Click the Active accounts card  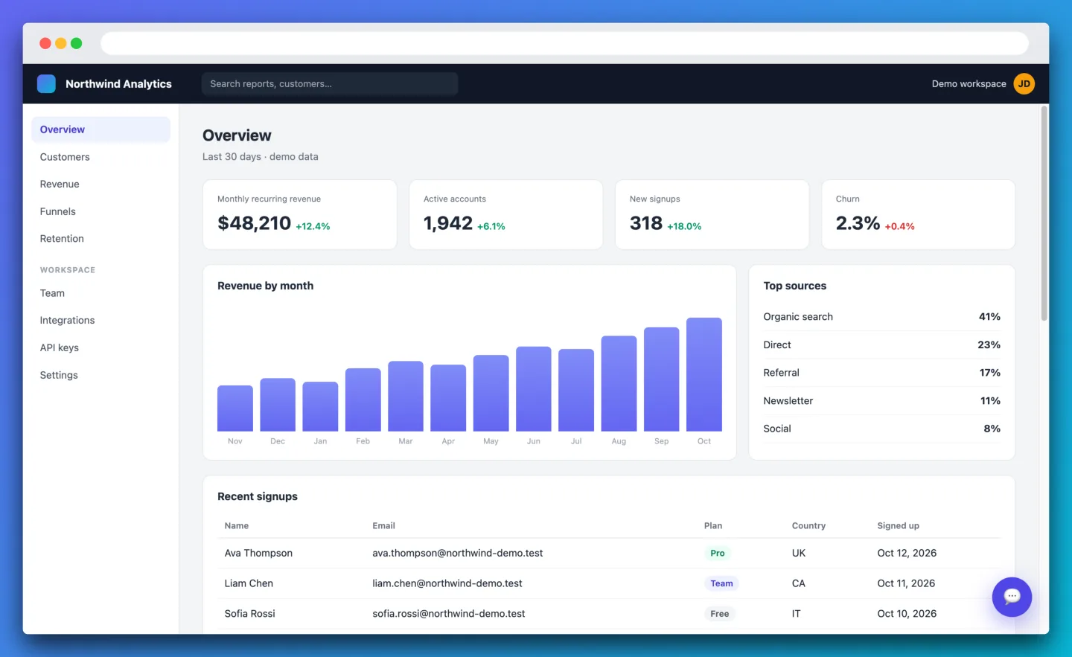click(x=506, y=214)
